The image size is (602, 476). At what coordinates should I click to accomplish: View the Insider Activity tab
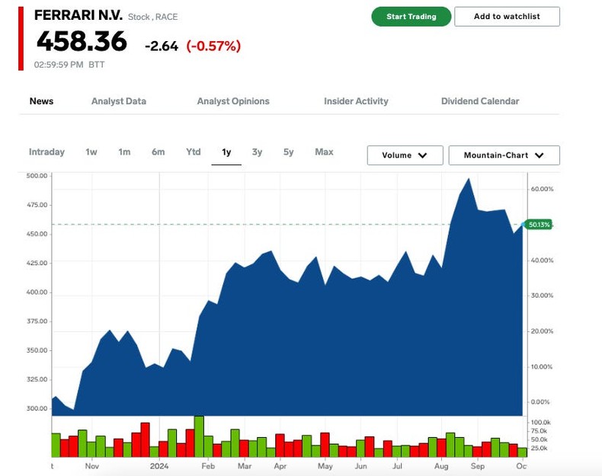[356, 101]
